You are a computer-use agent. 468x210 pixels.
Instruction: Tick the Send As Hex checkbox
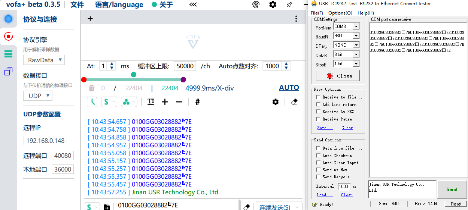pos(318,170)
